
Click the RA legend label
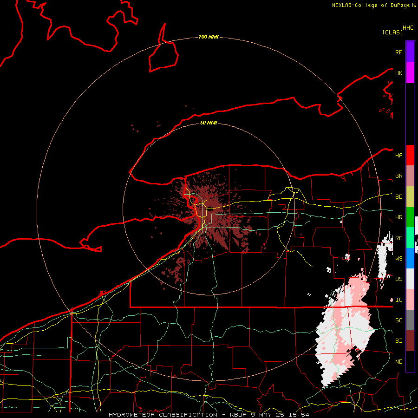point(398,238)
